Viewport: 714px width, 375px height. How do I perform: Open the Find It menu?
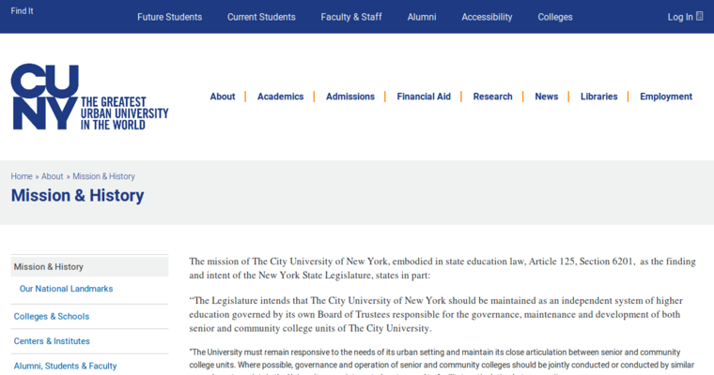pyautogui.click(x=22, y=11)
